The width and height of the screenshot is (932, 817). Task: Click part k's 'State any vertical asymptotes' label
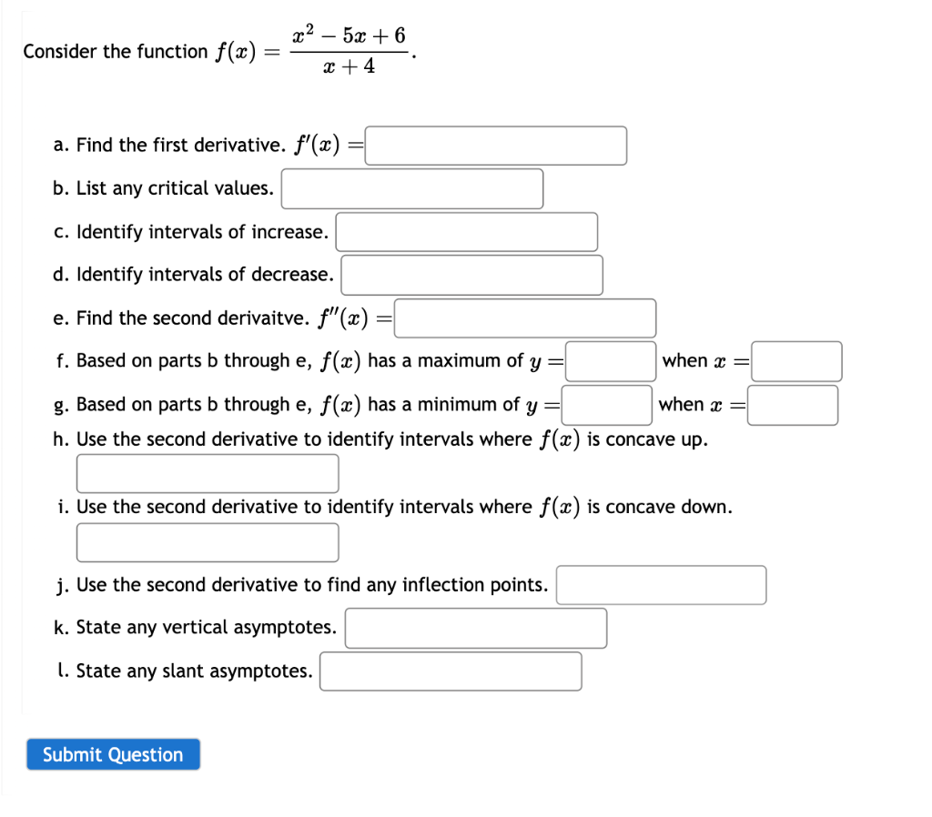[196, 627]
